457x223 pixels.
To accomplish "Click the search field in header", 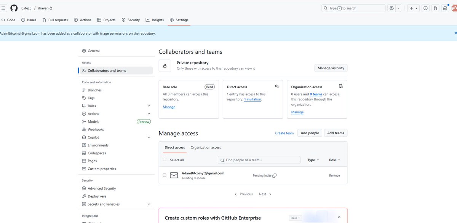I will pyautogui.click(x=353, y=8).
